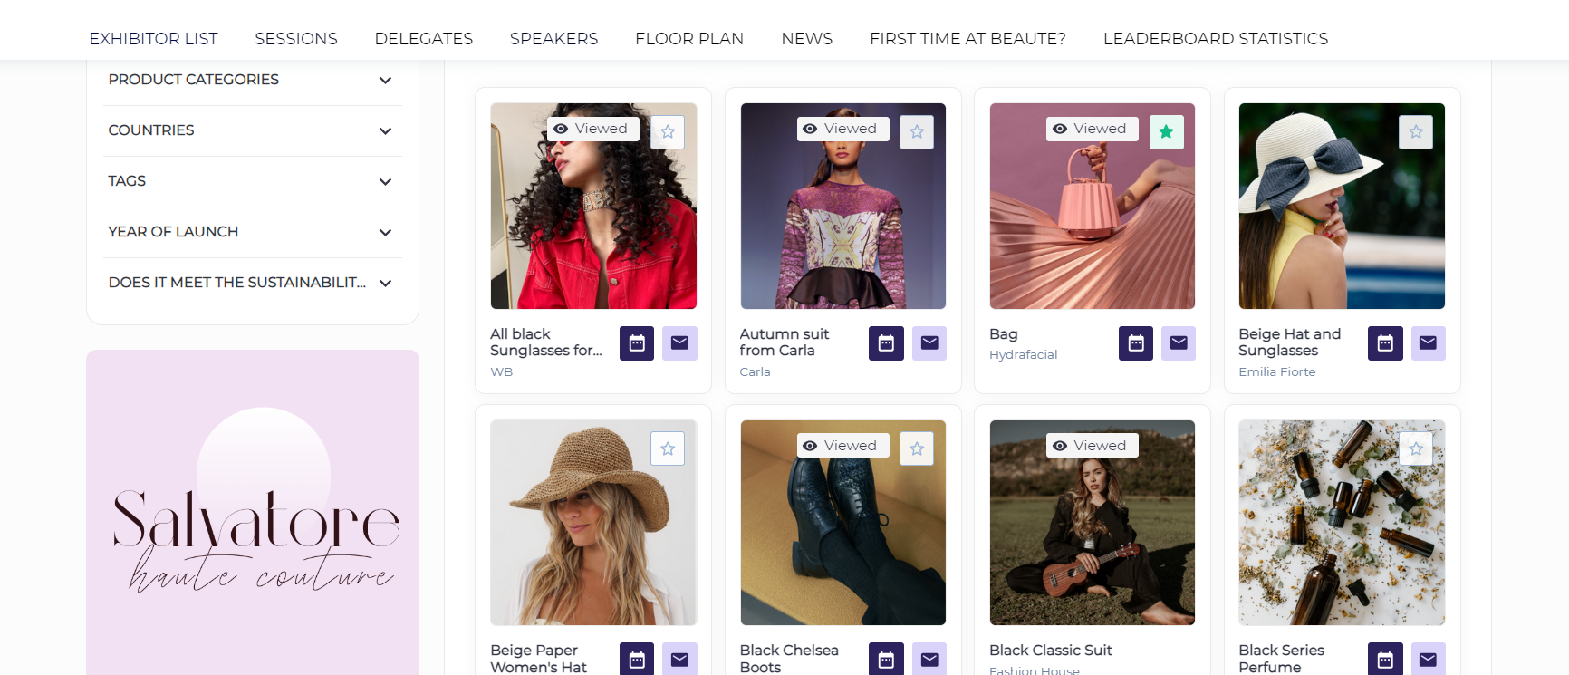Click envelope icon for Bag by Hydrafacial

(x=1179, y=343)
